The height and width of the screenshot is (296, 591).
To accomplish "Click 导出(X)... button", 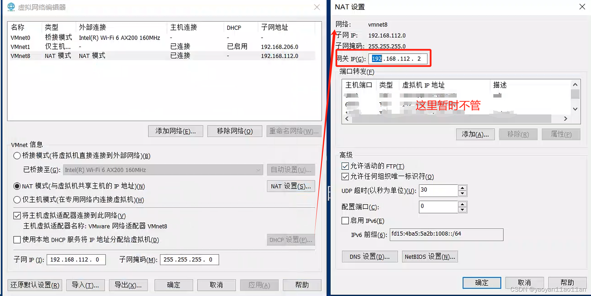I will [x=128, y=285].
